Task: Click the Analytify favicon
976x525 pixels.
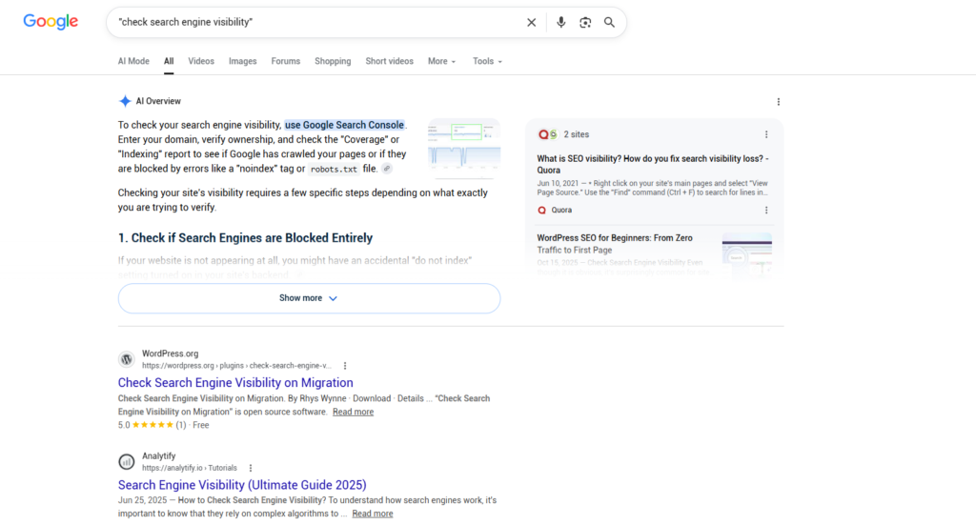Action: pyautogui.click(x=127, y=461)
